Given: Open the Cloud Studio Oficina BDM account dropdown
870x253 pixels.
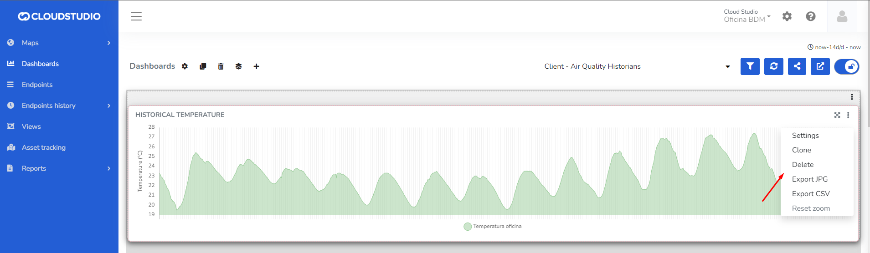Looking at the screenshot, I should click(x=746, y=16).
